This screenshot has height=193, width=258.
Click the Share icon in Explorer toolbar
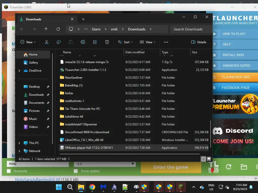pos(95,42)
